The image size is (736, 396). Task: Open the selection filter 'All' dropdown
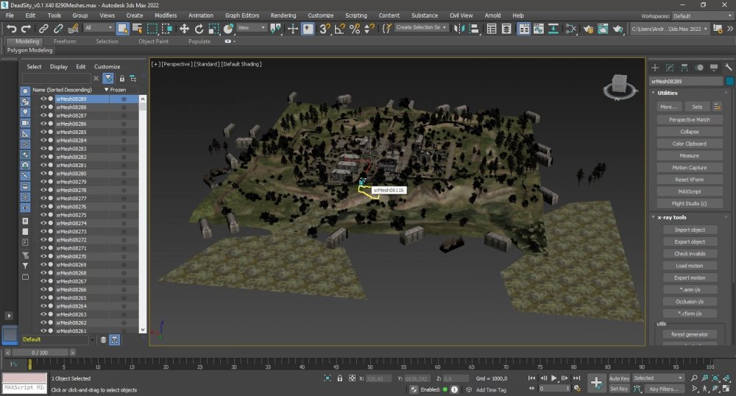[98, 28]
